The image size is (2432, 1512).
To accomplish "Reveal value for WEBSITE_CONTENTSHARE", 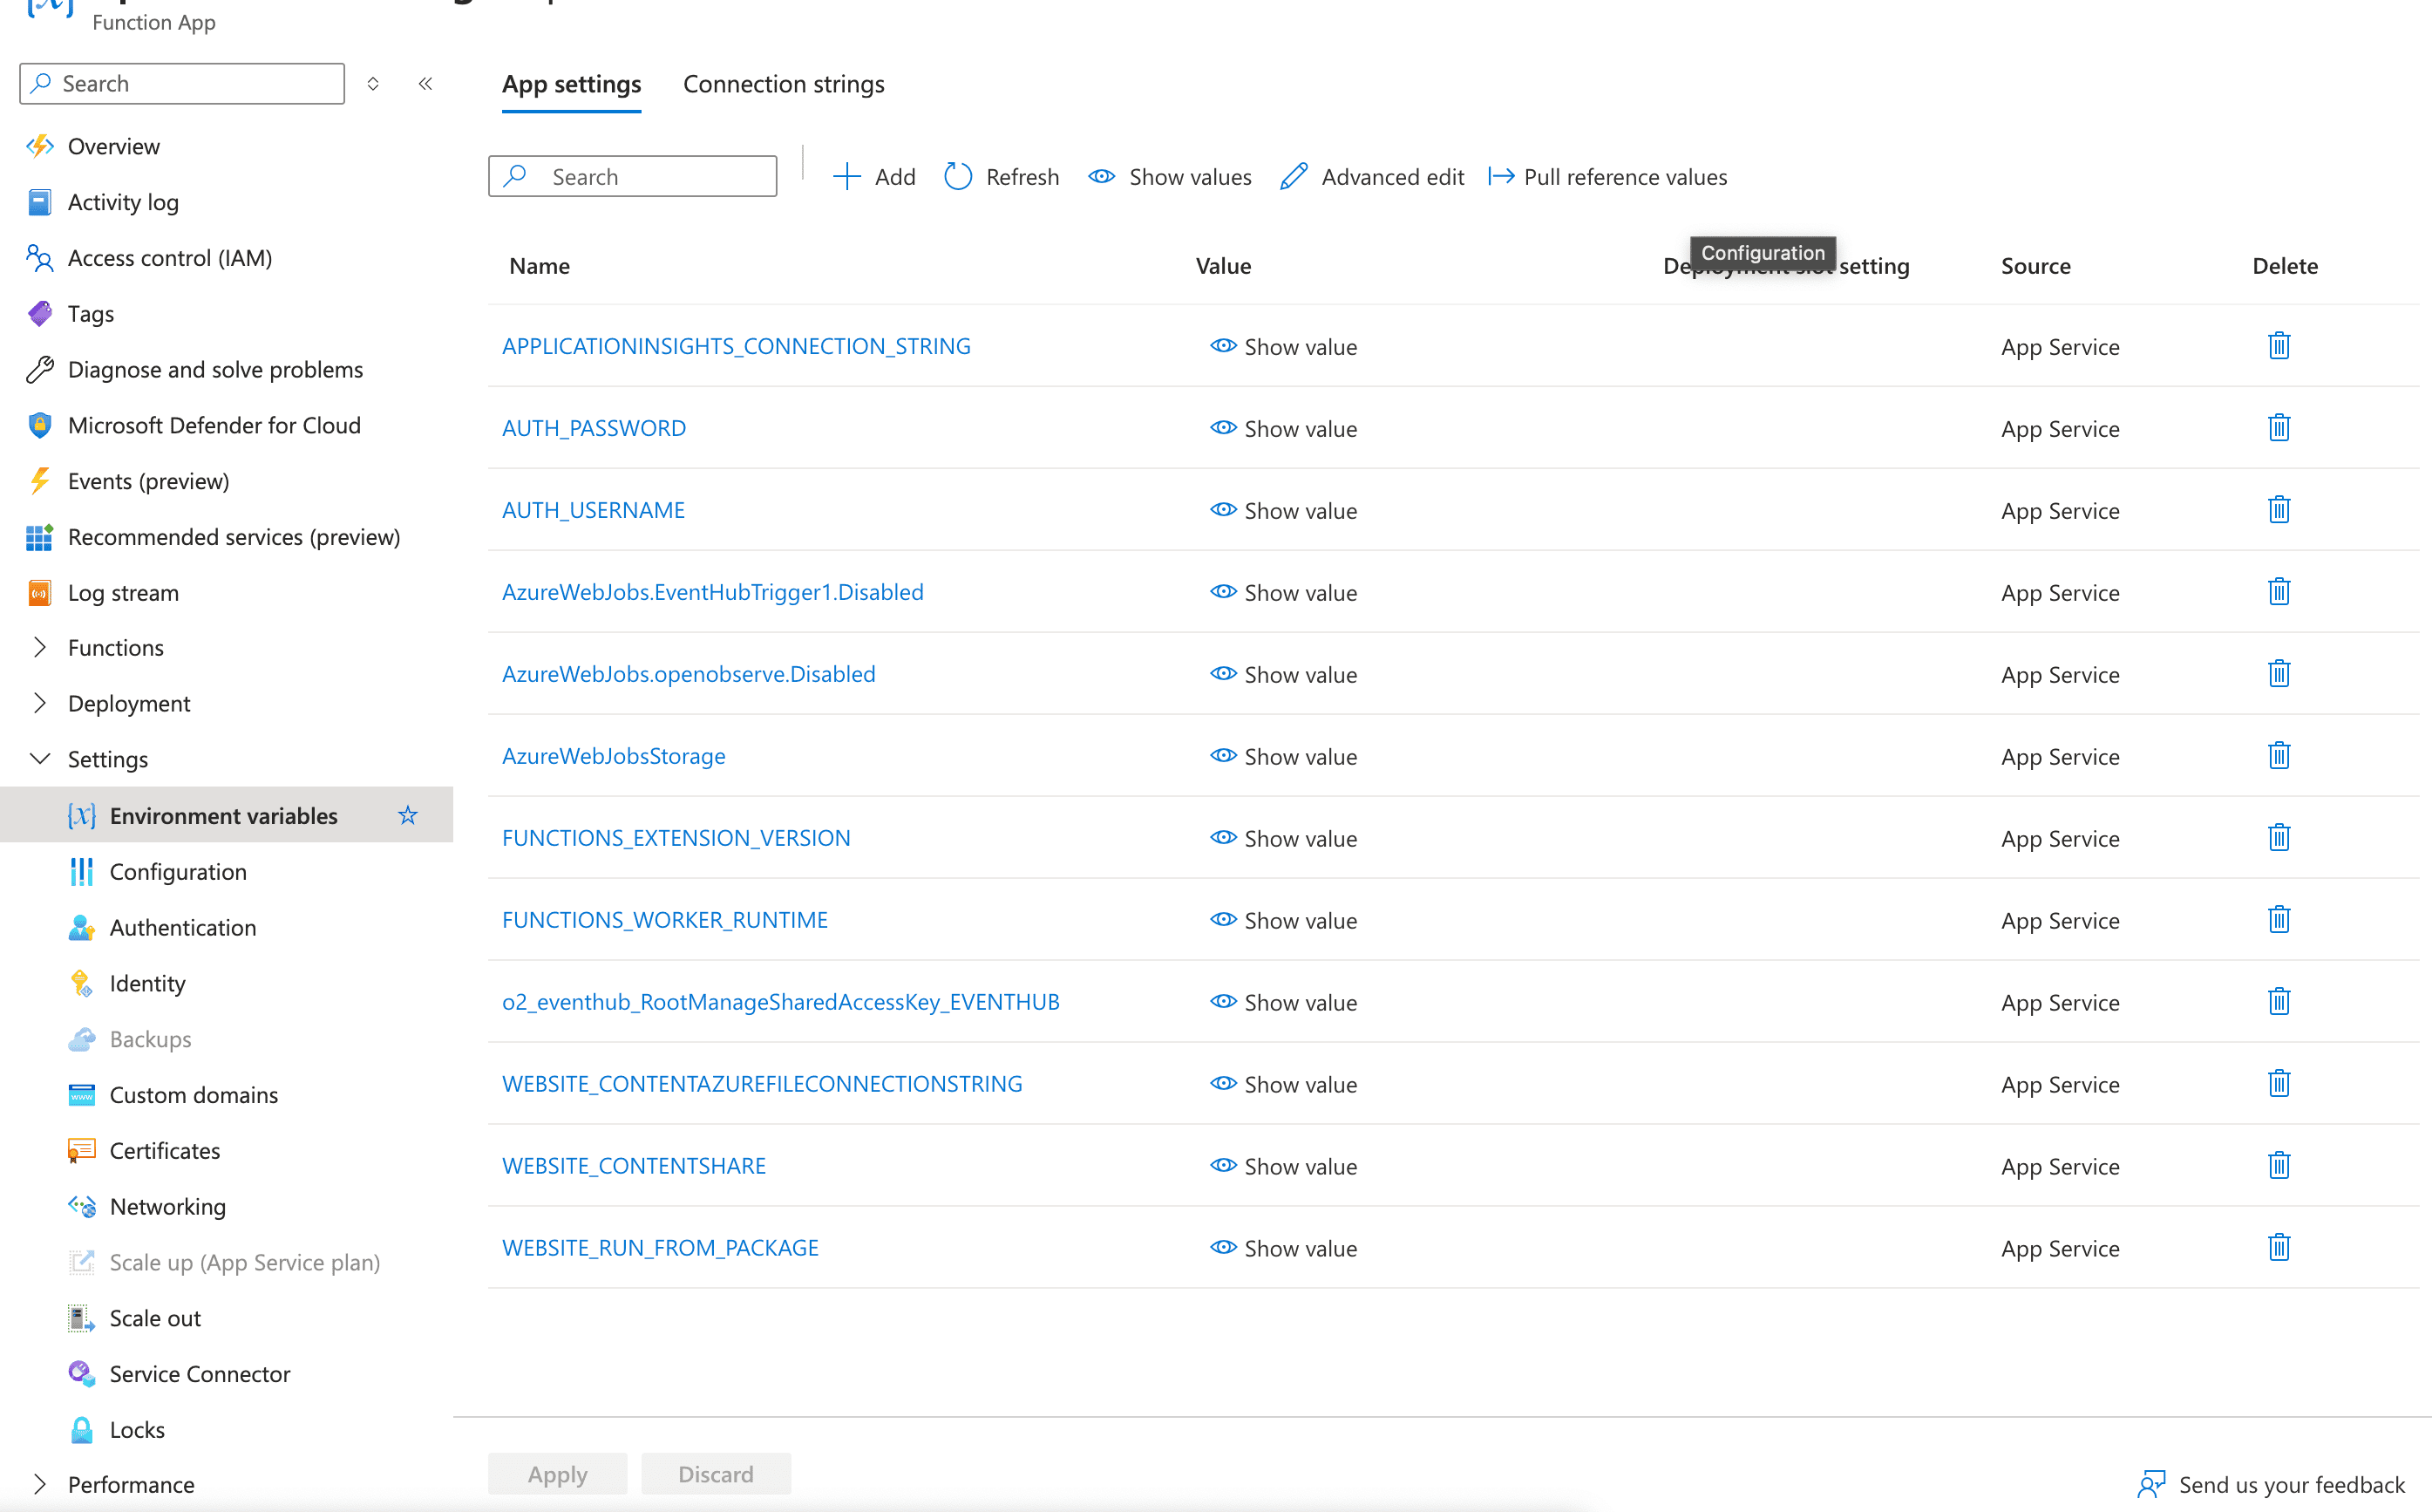I will click(1283, 1167).
